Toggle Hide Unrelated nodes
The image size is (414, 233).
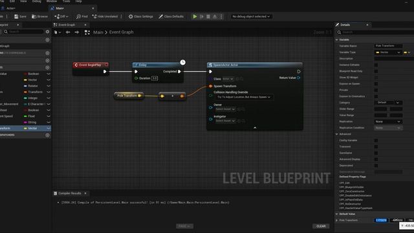(105, 16)
